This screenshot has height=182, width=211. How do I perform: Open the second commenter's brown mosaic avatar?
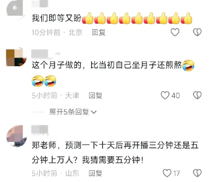16,57
